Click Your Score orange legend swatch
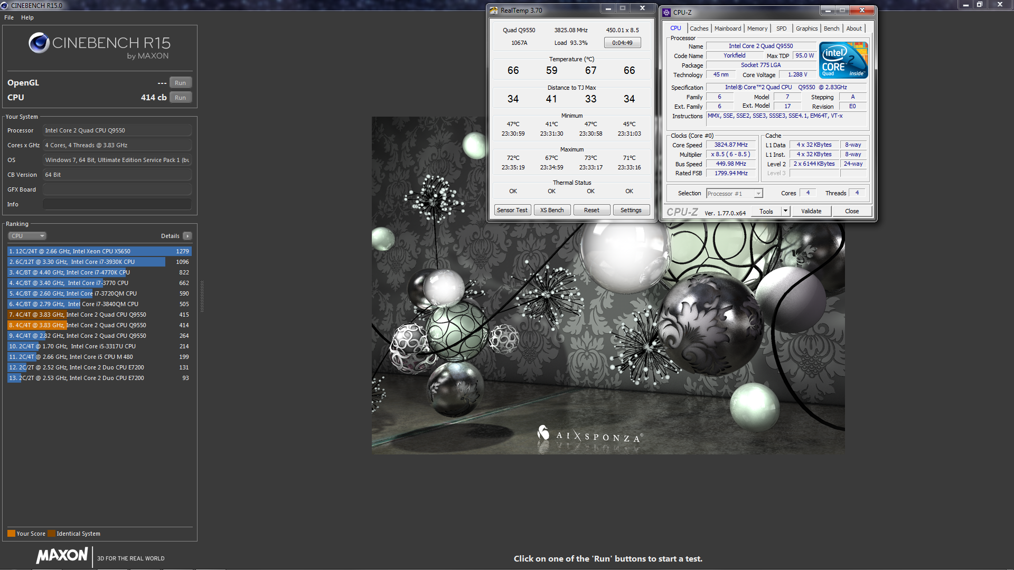The image size is (1014, 570). [11, 534]
